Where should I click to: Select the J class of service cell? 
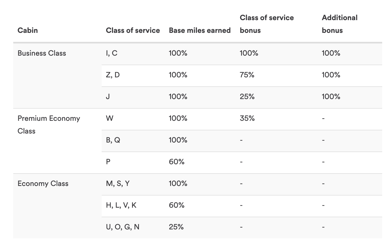tap(108, 97)
